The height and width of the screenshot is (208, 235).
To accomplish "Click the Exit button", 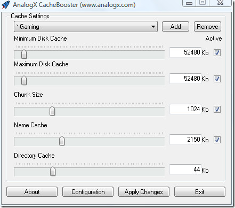I will click(x=200, y=192).
